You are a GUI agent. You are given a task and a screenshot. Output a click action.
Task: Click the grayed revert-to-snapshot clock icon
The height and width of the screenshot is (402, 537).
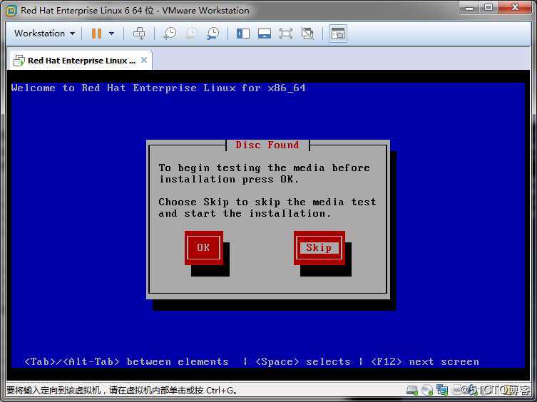[x=191, y=33]
